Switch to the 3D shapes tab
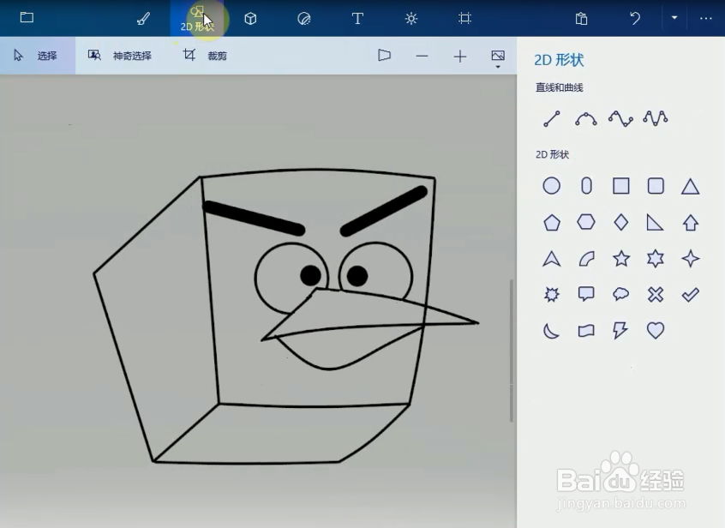 click(x=250, y=19)
